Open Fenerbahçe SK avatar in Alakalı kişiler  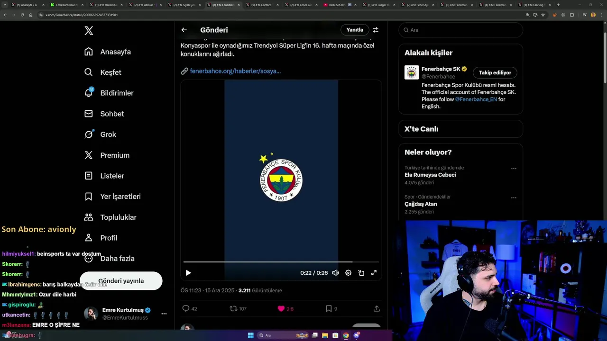coord(412,72)
